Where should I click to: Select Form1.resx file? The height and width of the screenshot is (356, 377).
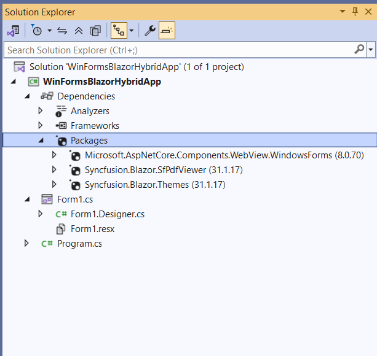point(93,229)
